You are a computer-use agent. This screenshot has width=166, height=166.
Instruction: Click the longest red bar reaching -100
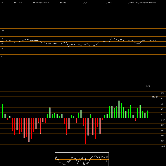(x=86, y=131)
